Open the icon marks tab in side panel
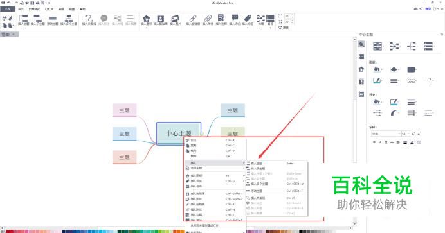 (x=361, y=69)
